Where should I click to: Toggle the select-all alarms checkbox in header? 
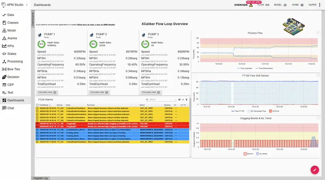pyautogui.click(x=37, y=105)
